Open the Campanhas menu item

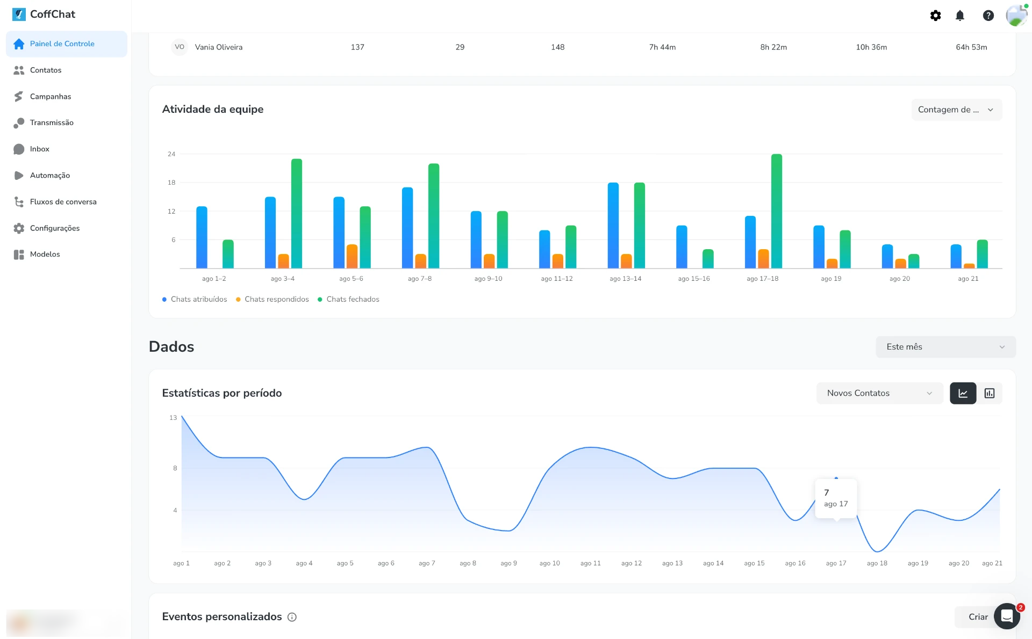click(x=67, y=97)
